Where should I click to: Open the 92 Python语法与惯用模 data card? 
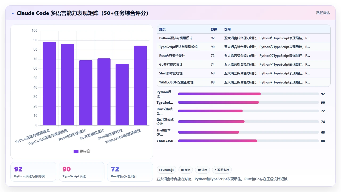click(33, 172)
